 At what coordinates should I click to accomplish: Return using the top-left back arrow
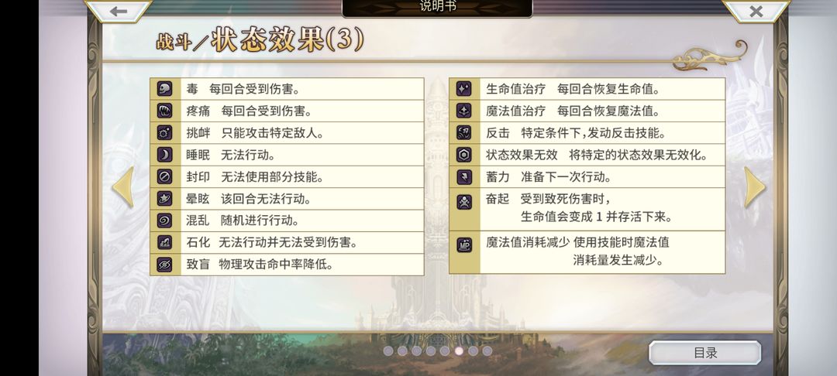(119, 11)
